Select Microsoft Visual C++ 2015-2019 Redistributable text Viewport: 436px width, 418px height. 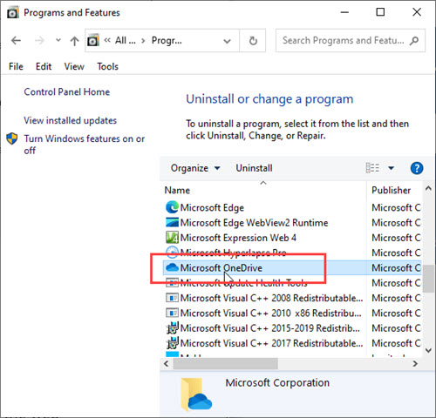[x=270, y=328]
